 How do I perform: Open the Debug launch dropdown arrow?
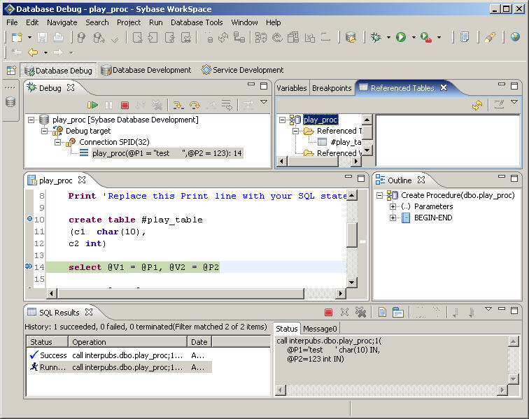tap(388, 37)
